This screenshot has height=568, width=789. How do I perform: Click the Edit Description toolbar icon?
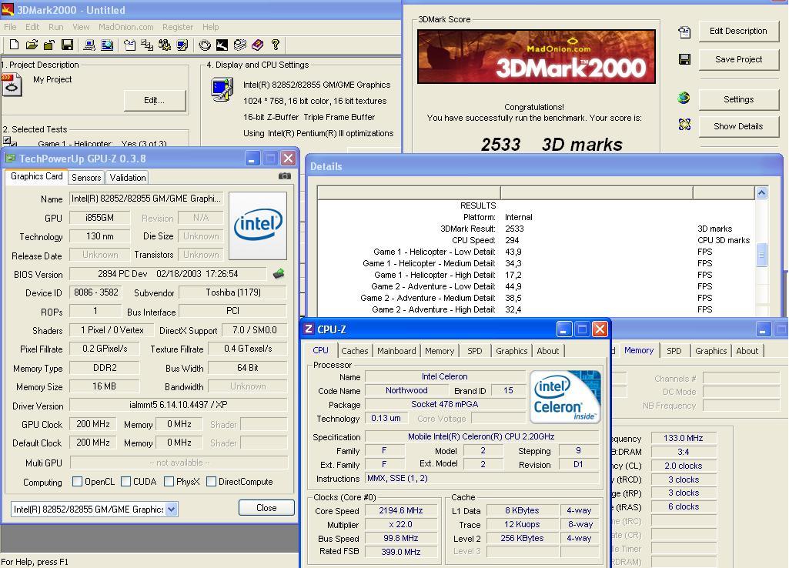click(x=129, y=45)
